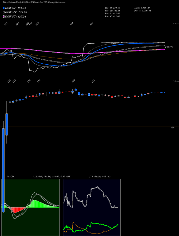Select the 'DOW ST: 131.24' legend text
This screenshot has width=179, height=236.
click(x=15, y=8)
